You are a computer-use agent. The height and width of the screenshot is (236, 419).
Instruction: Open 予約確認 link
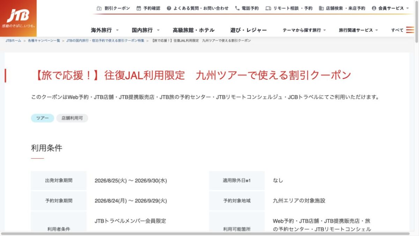pyautogui.click(x=152, y=8)
